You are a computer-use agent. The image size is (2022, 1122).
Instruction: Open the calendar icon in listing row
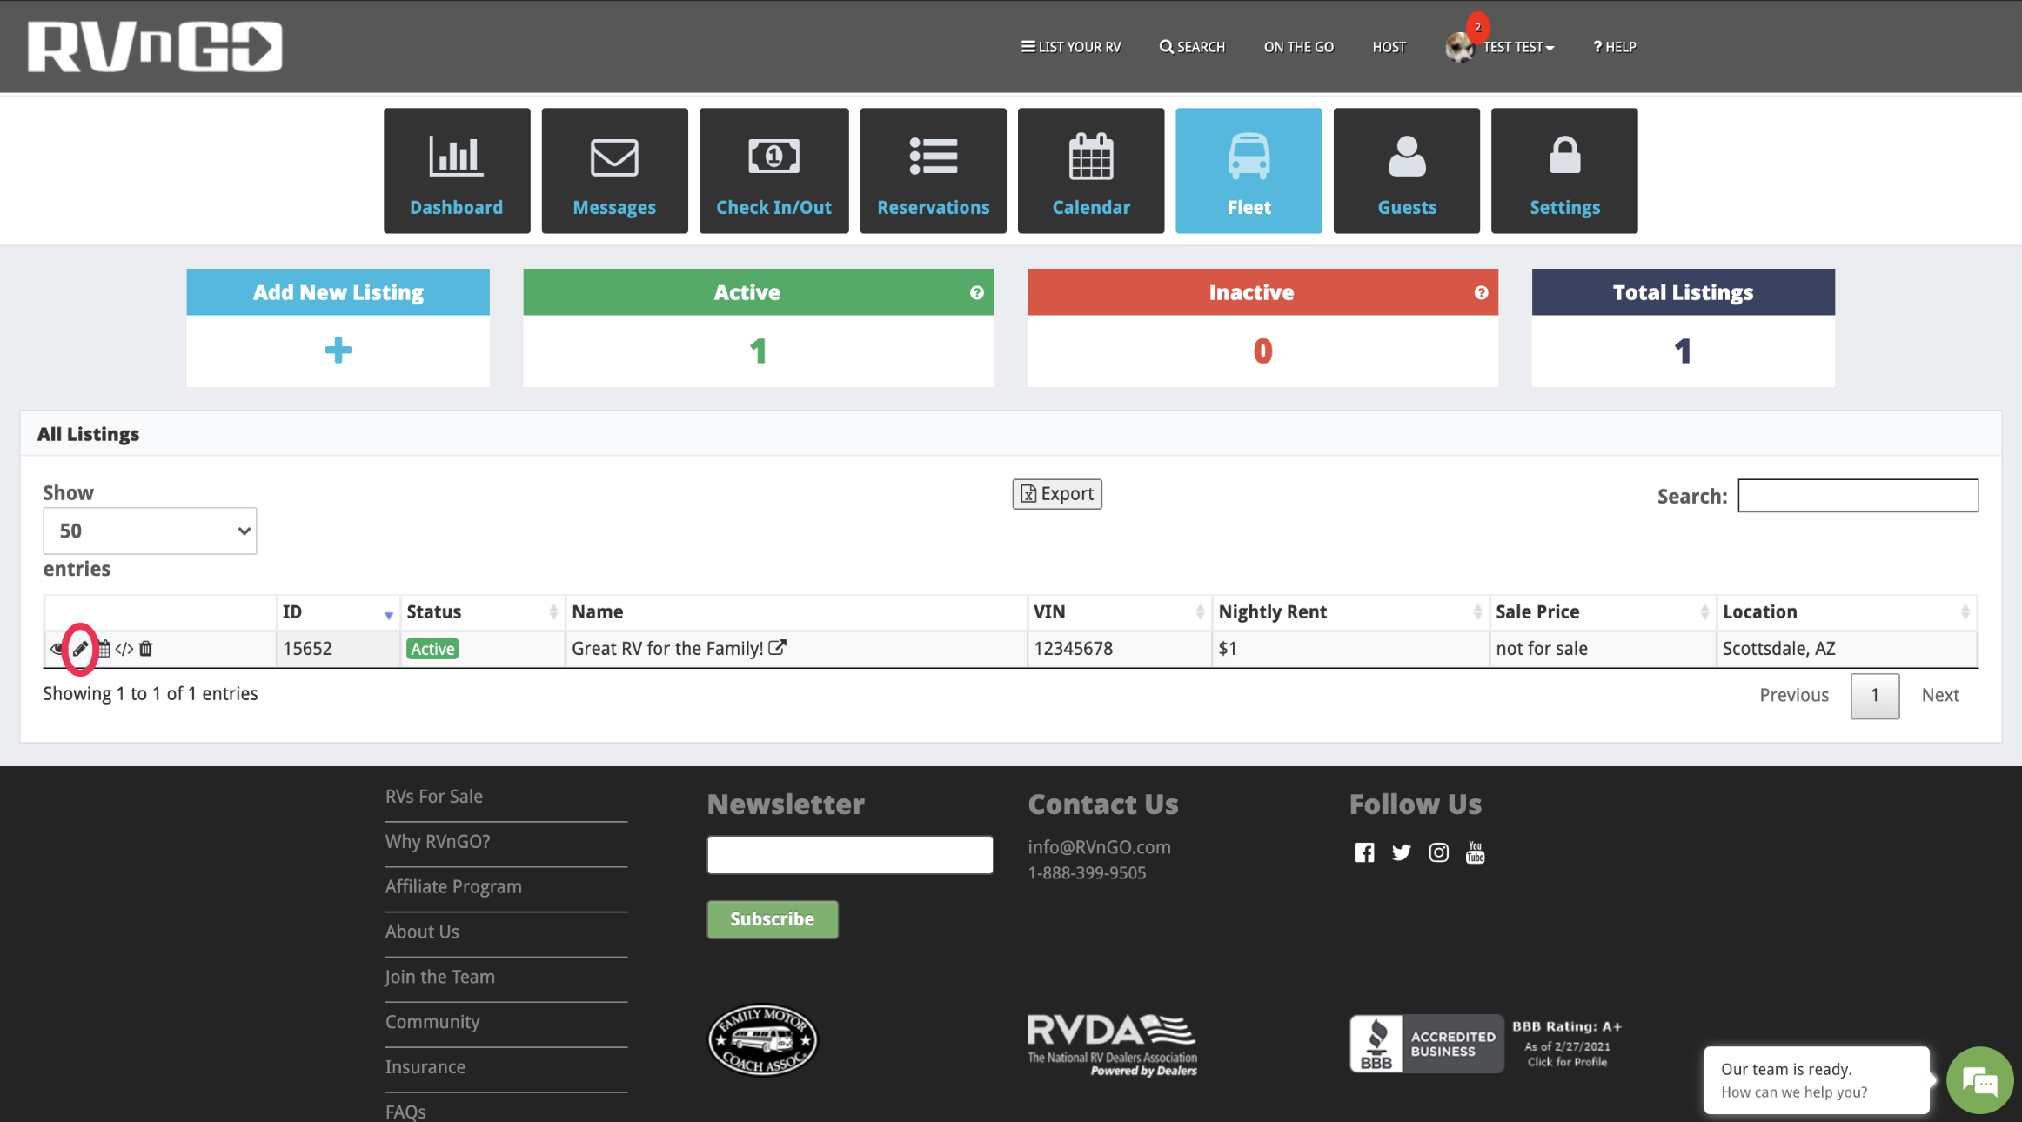[104, 649]
